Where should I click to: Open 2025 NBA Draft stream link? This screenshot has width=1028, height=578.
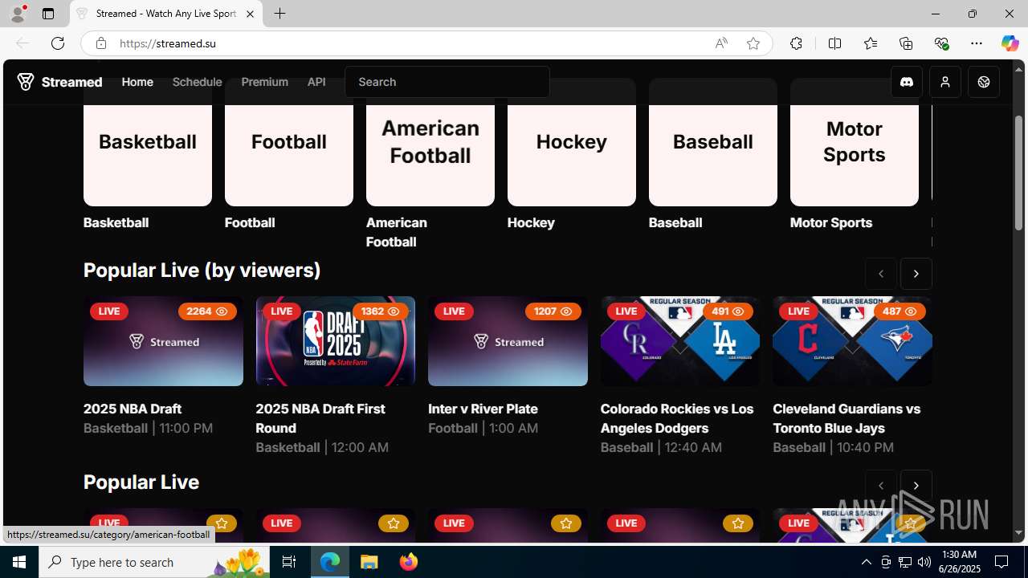click(133, 409)
